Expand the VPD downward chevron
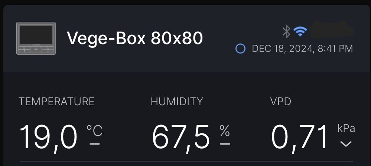The width and height of the screenshot is (371, 166). pyautogui.click(x=346, y=143)
